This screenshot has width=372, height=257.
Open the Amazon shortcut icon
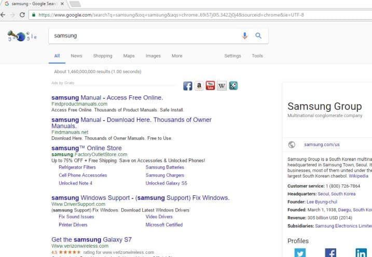(x=199, y=85)
